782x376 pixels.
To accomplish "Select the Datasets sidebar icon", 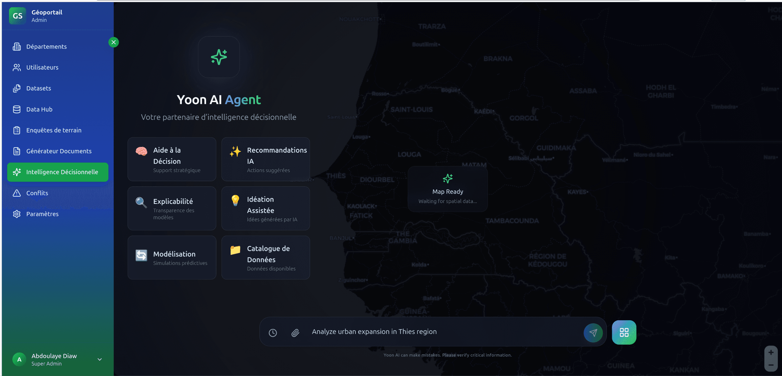I will tap(17, 88).
